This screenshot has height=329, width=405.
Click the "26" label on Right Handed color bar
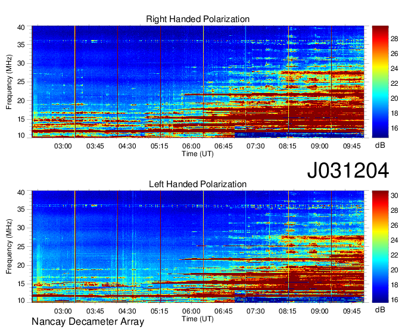394,54
